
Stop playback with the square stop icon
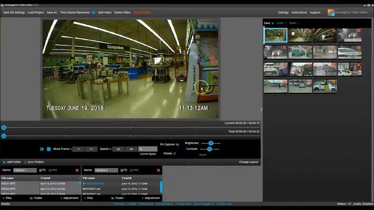[x=49, y=149]
